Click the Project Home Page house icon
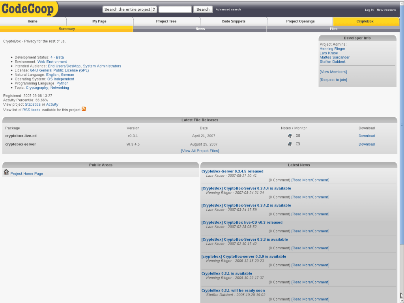404x303 pixels. (x=6, y=172)
